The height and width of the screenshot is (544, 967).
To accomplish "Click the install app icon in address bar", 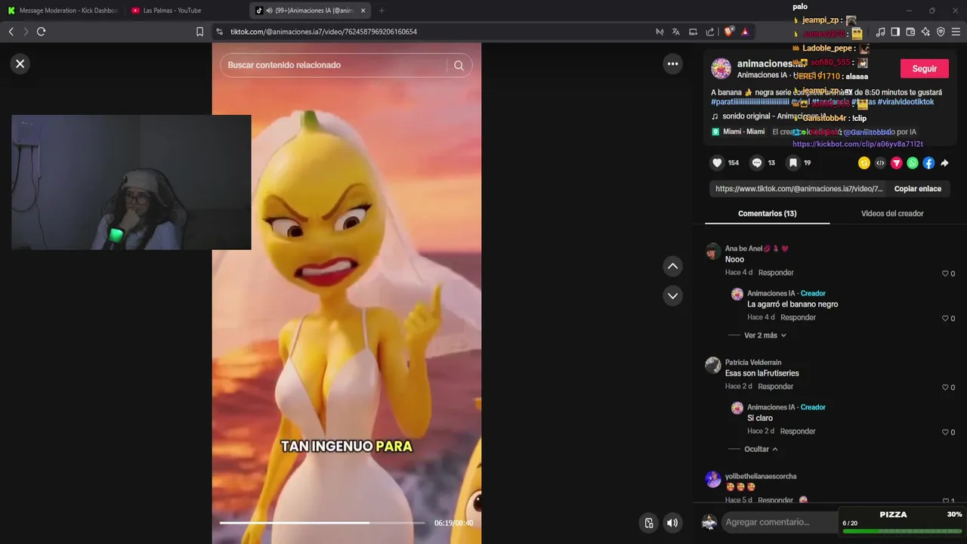I will click(693, 32).
